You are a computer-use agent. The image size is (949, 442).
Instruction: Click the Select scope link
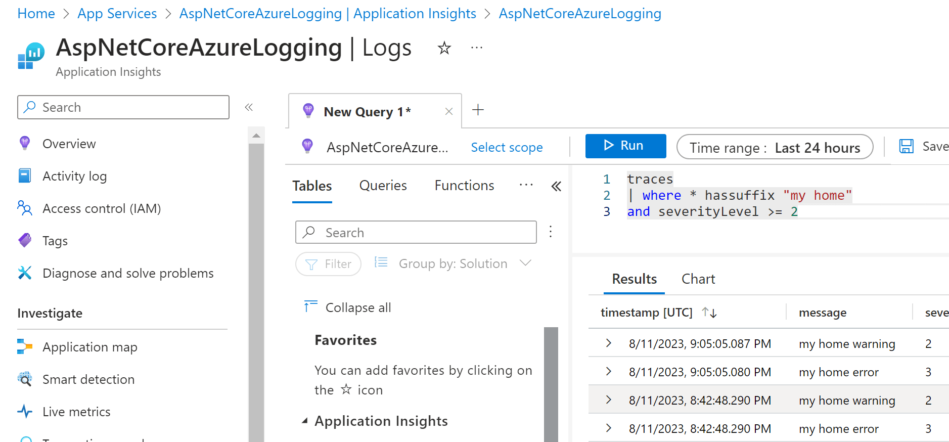(507, 147)
